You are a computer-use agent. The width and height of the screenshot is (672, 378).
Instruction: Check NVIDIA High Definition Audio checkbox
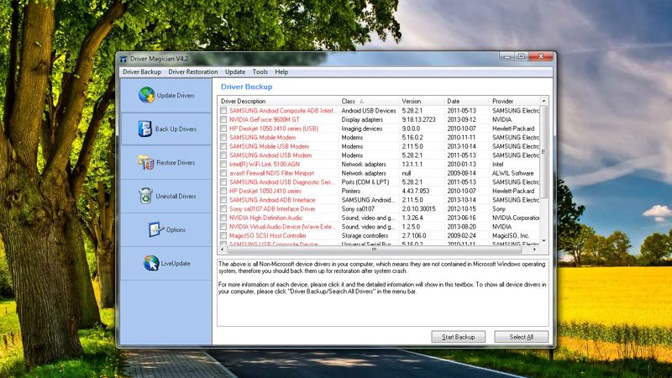tap(223, 218)
